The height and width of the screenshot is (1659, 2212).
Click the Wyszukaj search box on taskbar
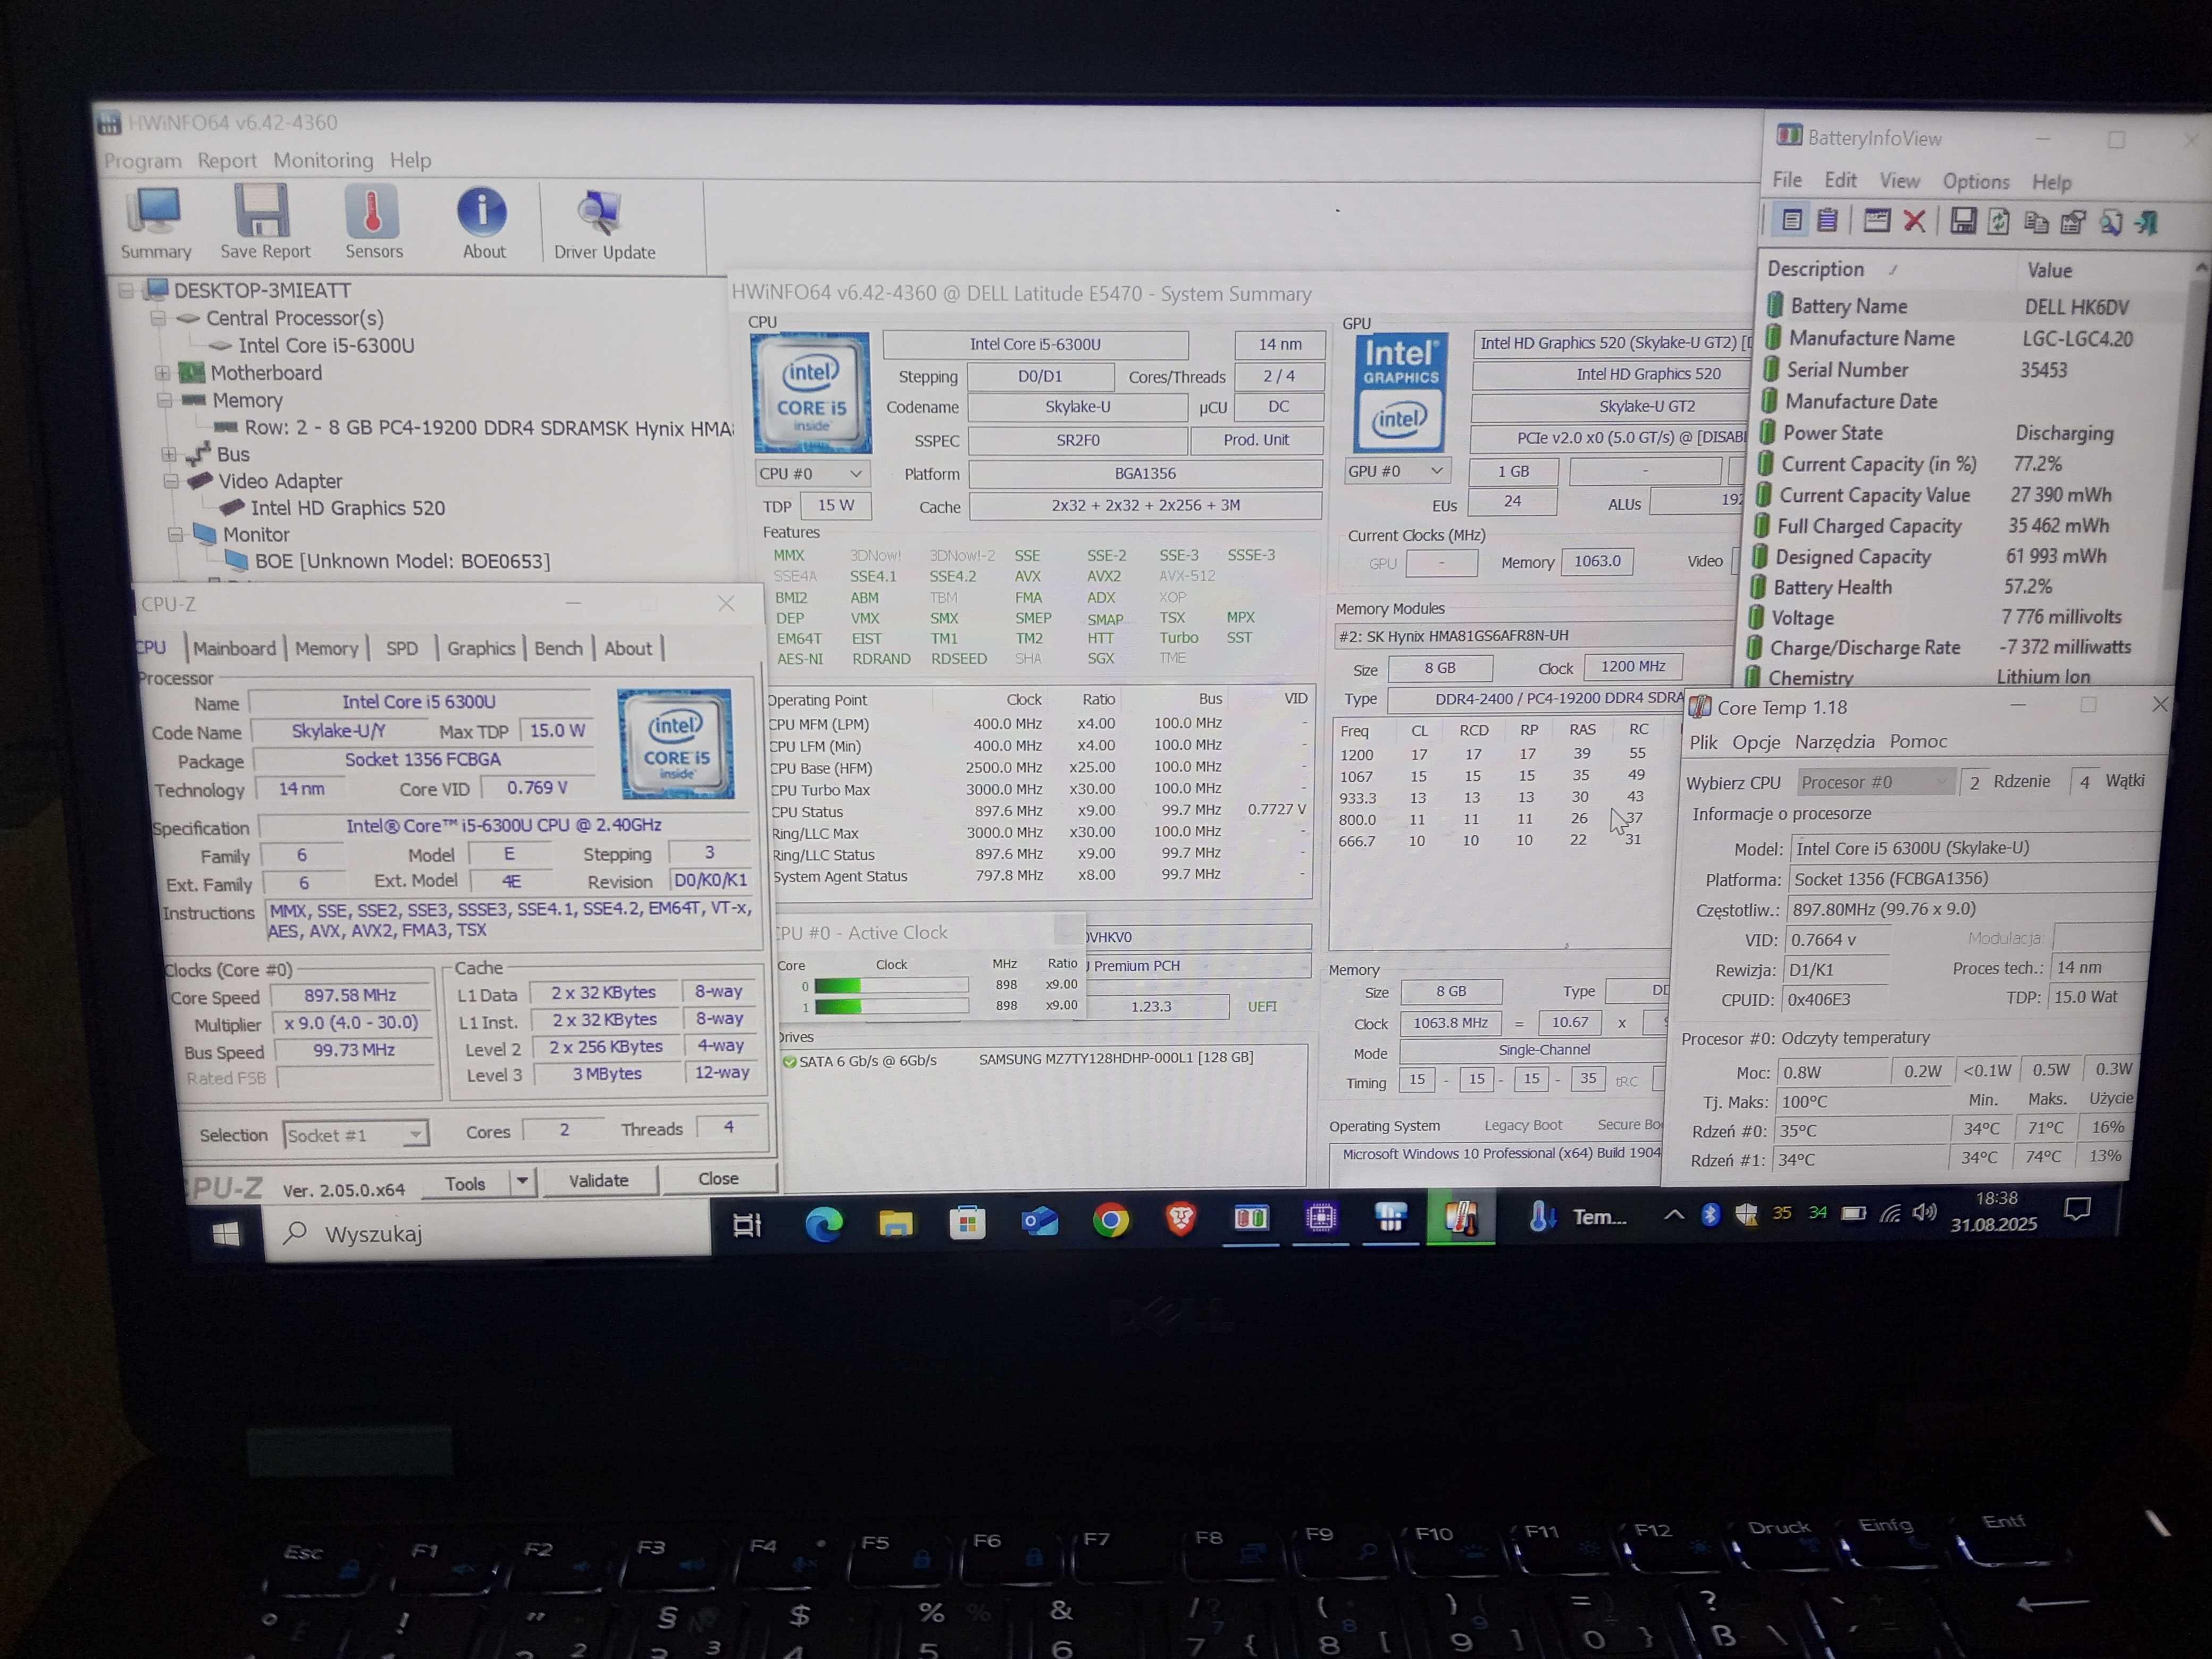click(x=488, y=1233)
